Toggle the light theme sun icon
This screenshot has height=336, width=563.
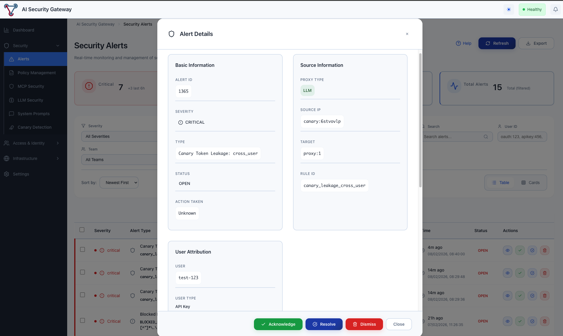point(509,9)
